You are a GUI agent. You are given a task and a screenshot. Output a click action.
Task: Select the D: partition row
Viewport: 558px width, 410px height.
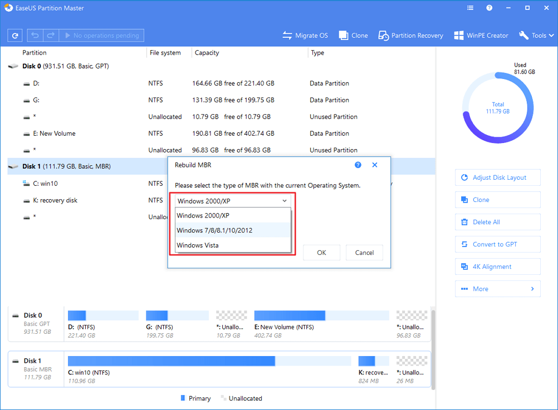pos(221,83)
